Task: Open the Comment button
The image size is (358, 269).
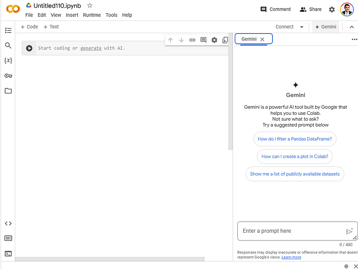Action: tap(276, 9)
